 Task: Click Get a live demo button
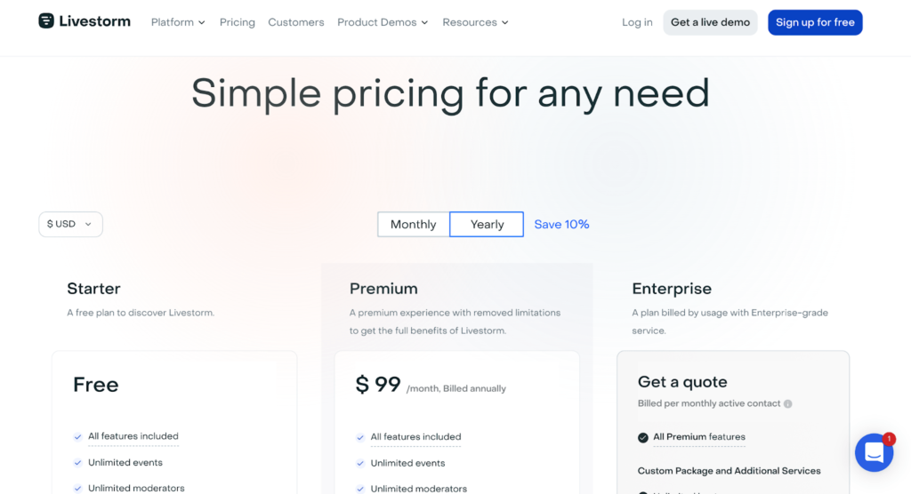[710, 22]
